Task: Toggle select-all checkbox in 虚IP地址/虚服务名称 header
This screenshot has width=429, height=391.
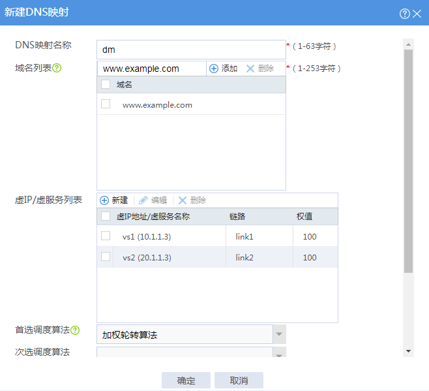Action: pyautogui.click(x=106, y=216)
